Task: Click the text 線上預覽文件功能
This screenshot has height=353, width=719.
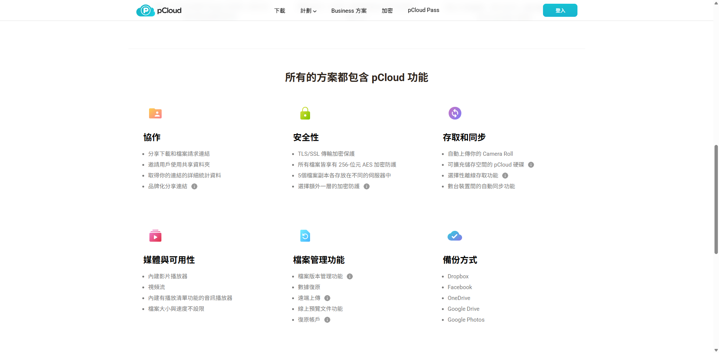Action: [x=320, y=309]
